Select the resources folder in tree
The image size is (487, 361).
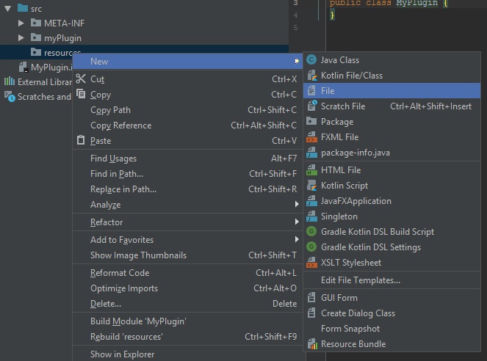click(x=61, y=53)
